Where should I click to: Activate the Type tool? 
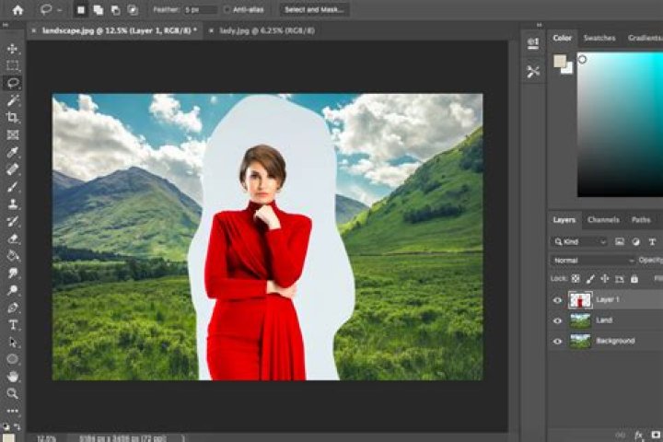(13, 324)
